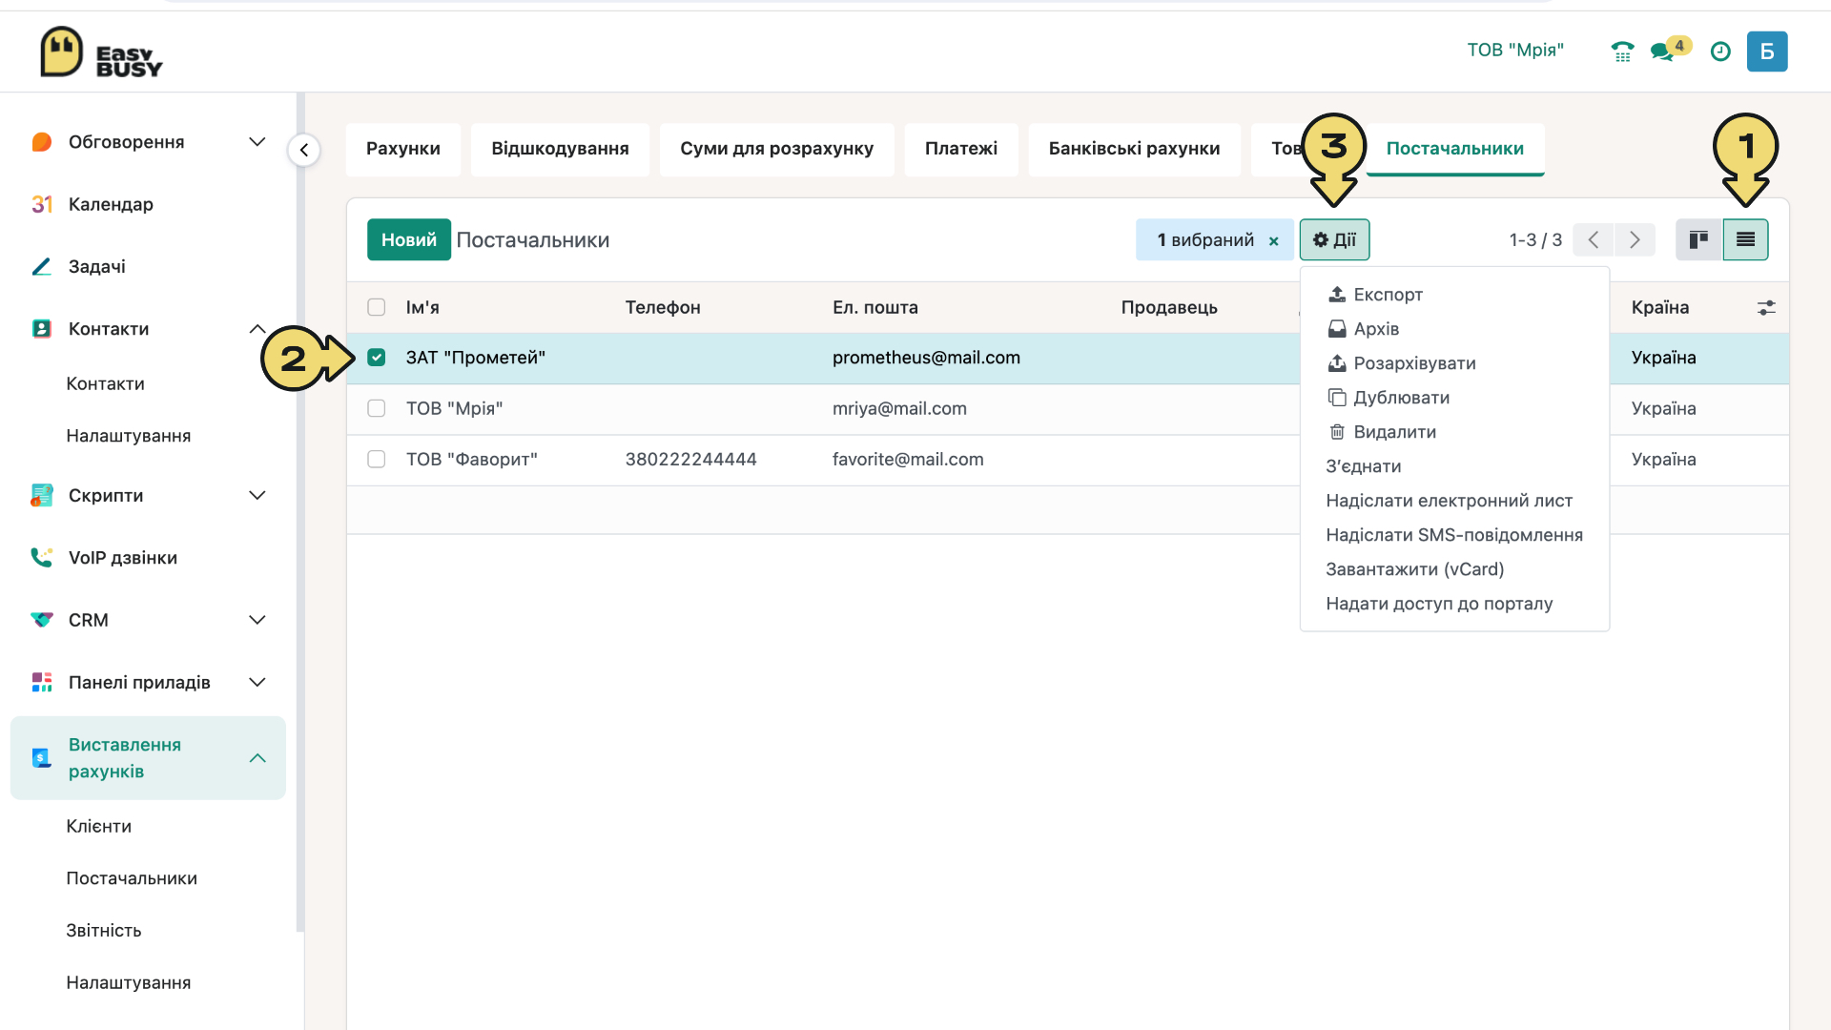The height and width of the screenshot is (1030, 1831).
Task: Click the Виставлення рахунків icon
Action: 42,758
